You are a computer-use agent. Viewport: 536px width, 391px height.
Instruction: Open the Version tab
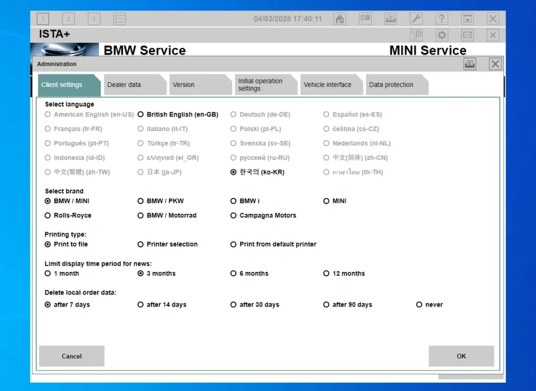(200, 84)
